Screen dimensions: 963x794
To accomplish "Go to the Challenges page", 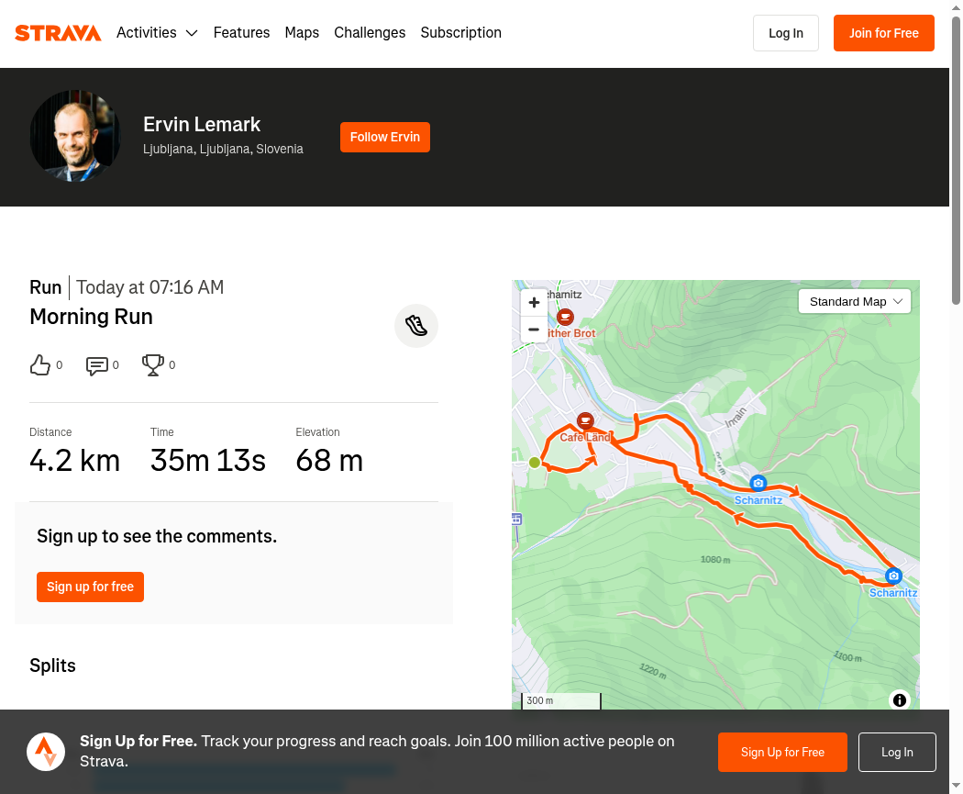I will click(x=370, y=32).
